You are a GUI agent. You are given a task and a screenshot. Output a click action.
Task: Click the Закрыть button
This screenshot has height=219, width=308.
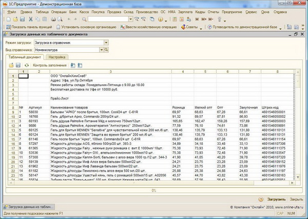click(x=296, y=200)
